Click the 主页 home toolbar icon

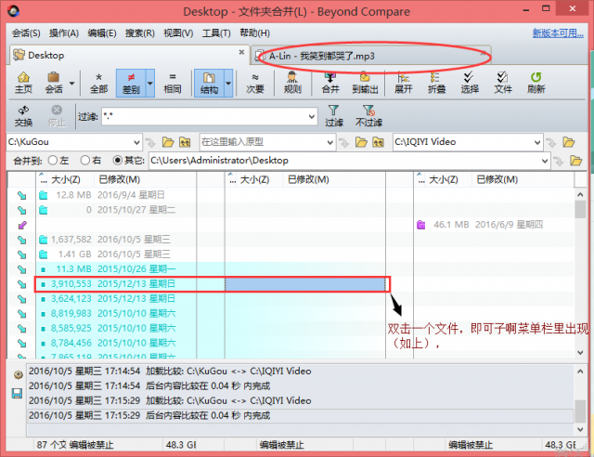[x=23, y=83]
